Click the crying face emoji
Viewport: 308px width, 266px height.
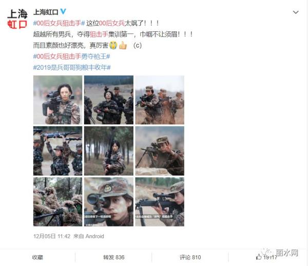[x=113, y=46]
